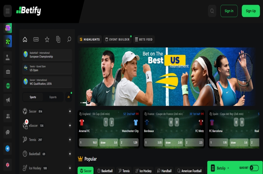Open European Championship basketball link

coord(47,55)
